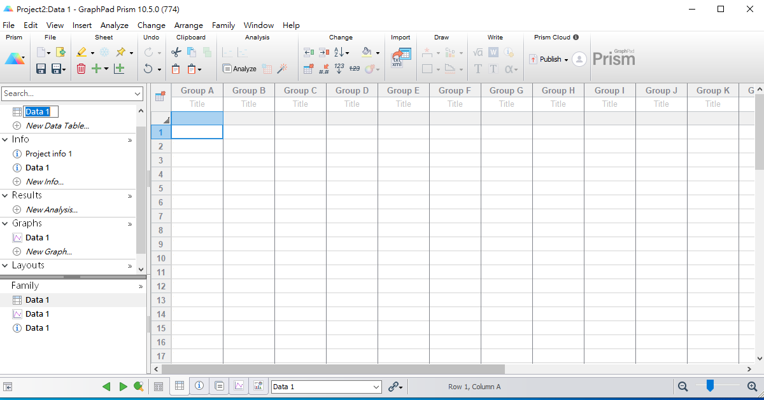Click the decimal format #.# icon
The width and height of the screenshot is (764, 400).
[324, 68]
